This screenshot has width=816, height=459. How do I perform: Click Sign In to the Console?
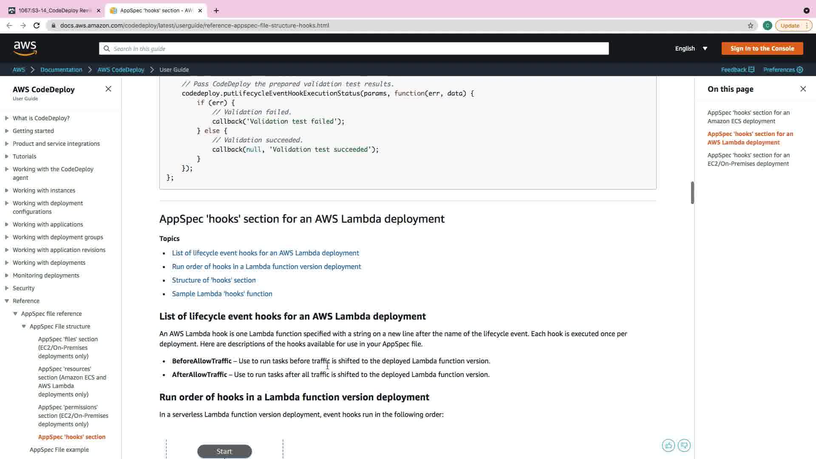coord(762,48)
